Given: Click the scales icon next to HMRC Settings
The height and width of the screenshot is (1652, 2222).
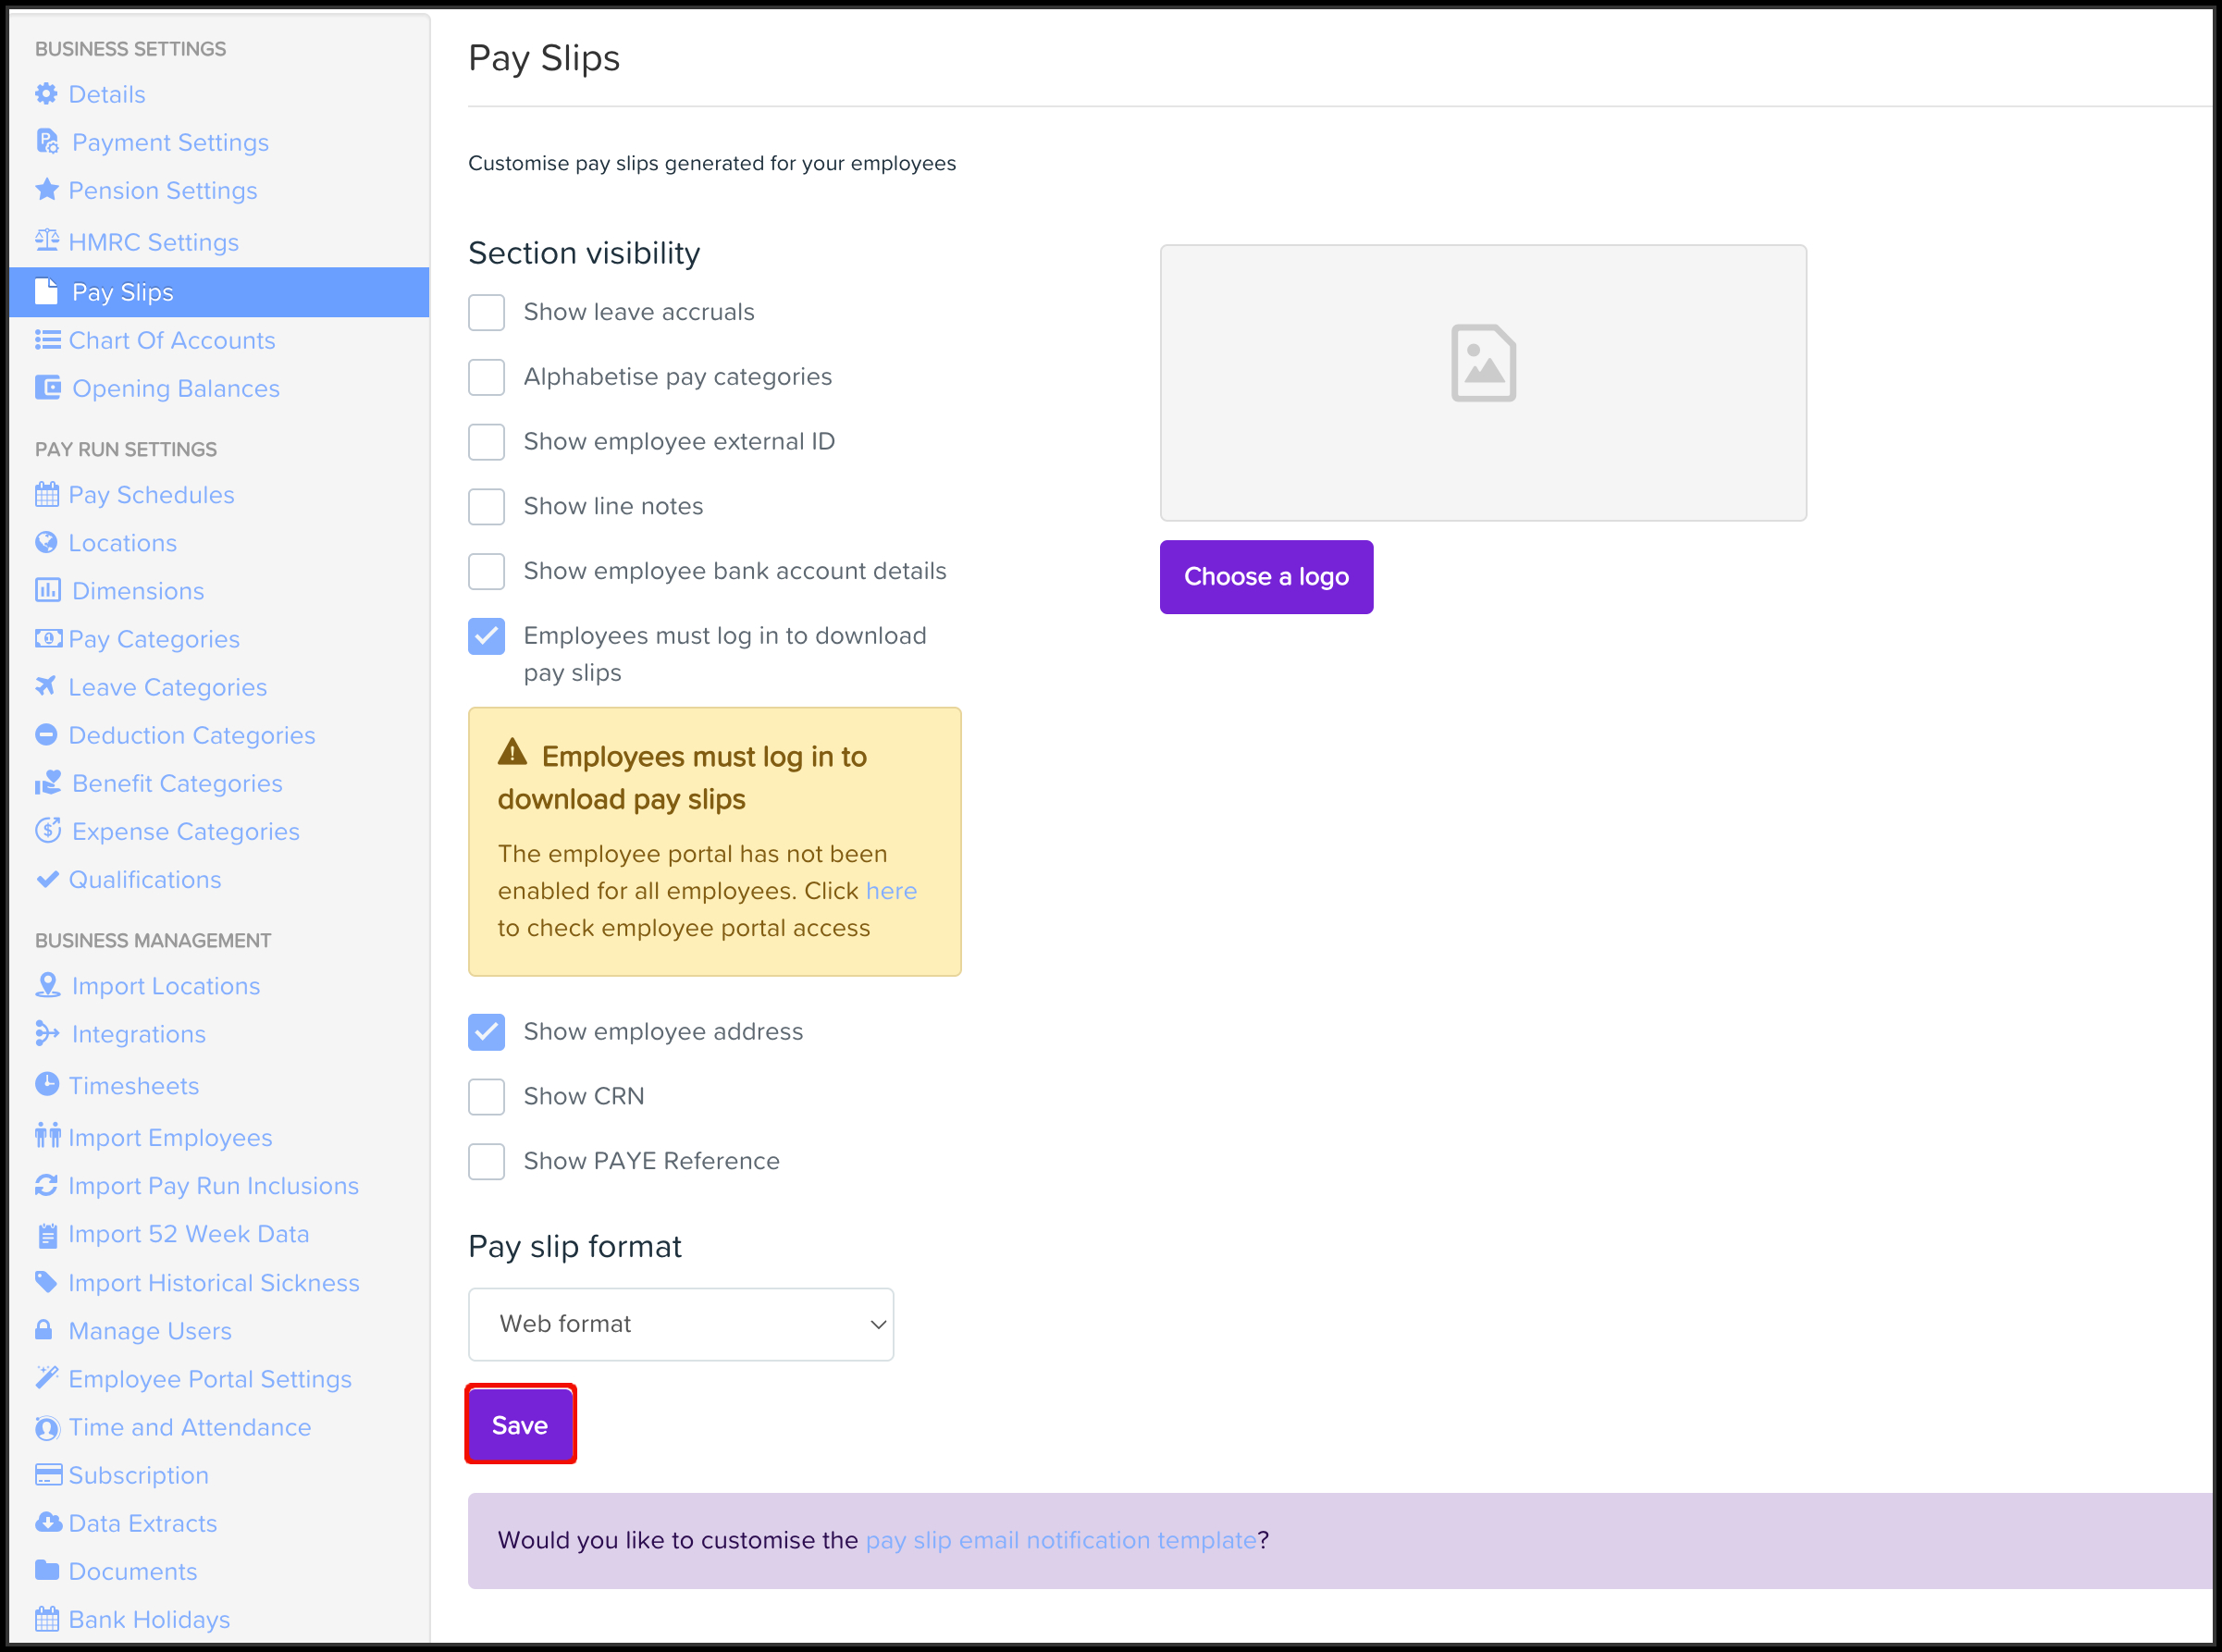Looking at the screenshot, I should click(46, 241).
